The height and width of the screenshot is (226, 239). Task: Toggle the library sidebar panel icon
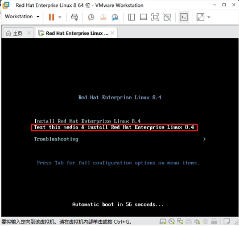pos(131,17)
